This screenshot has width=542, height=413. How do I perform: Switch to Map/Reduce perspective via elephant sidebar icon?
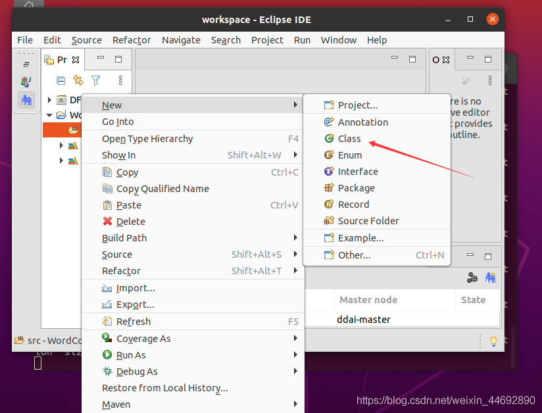tap(26, 101)
